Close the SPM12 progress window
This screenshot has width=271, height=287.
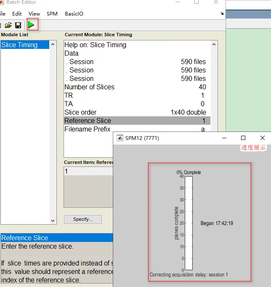pos(263,138)
